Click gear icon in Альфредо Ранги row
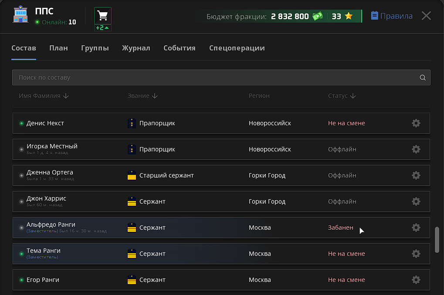 pyautogui.click(x=416, y=228)
